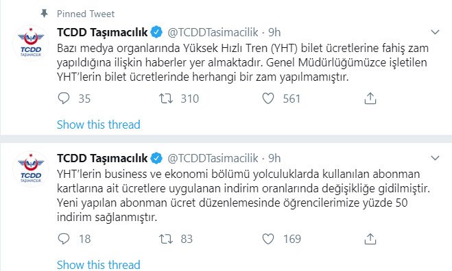
Task: Open TCDD Taşımacılık avatar on pinned tweet
Action: (31, 43)
